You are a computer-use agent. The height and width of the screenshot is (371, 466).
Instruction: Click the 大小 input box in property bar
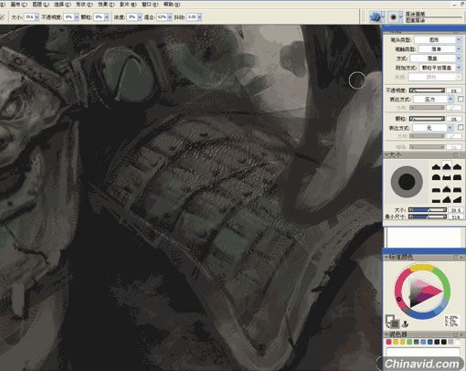click(x=29, y=17)
